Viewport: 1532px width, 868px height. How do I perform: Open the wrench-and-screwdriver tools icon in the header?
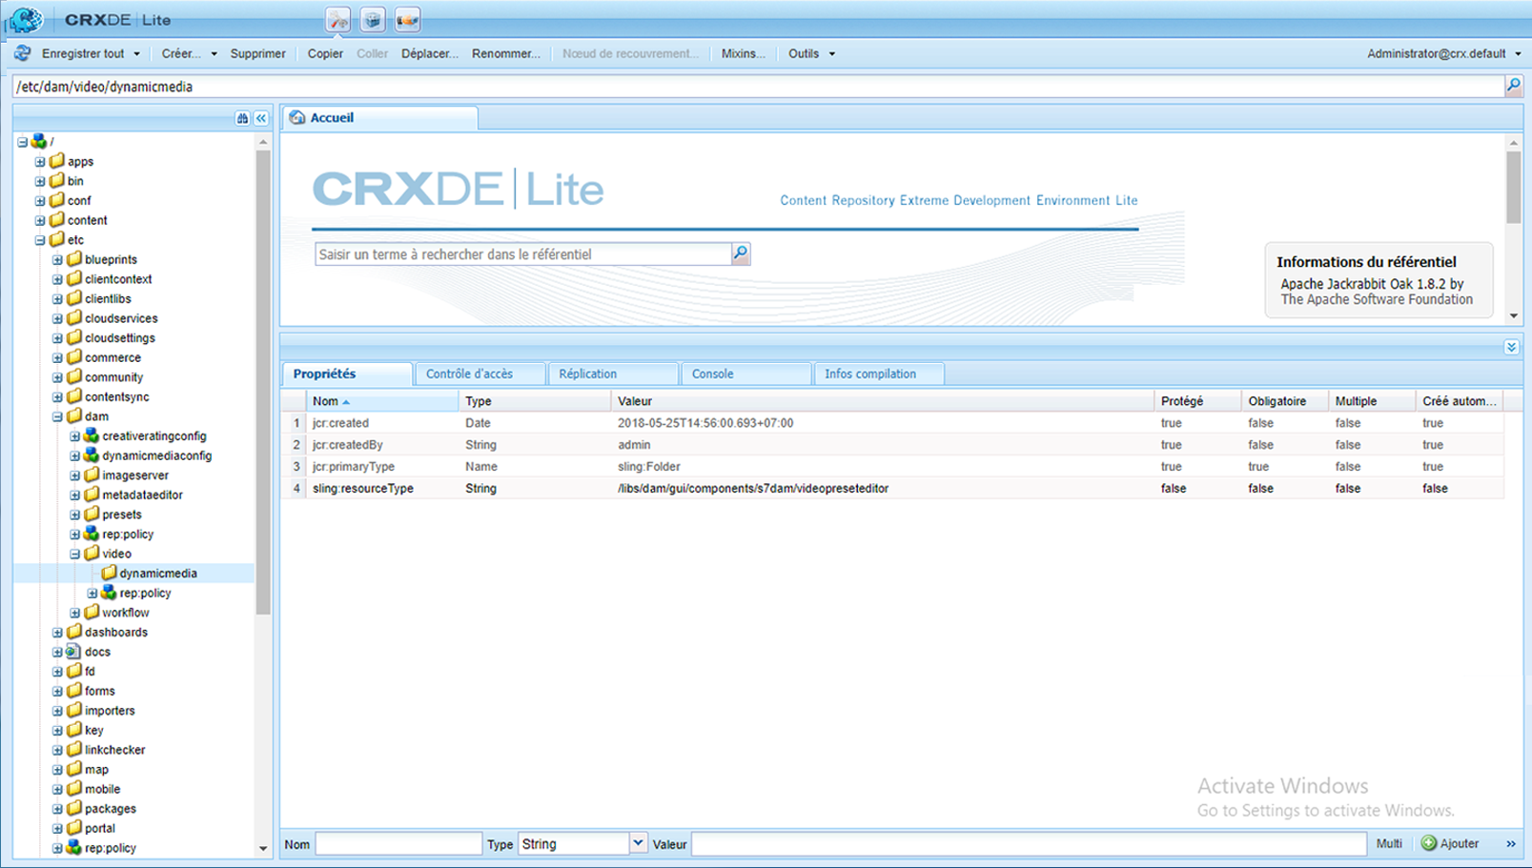[x=338, y=19]
